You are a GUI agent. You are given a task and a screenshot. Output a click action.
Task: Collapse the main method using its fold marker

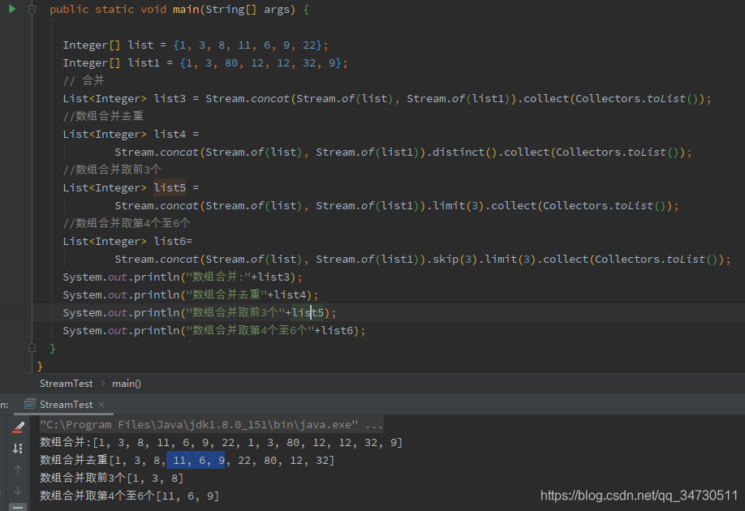click(x=31, y=9)
